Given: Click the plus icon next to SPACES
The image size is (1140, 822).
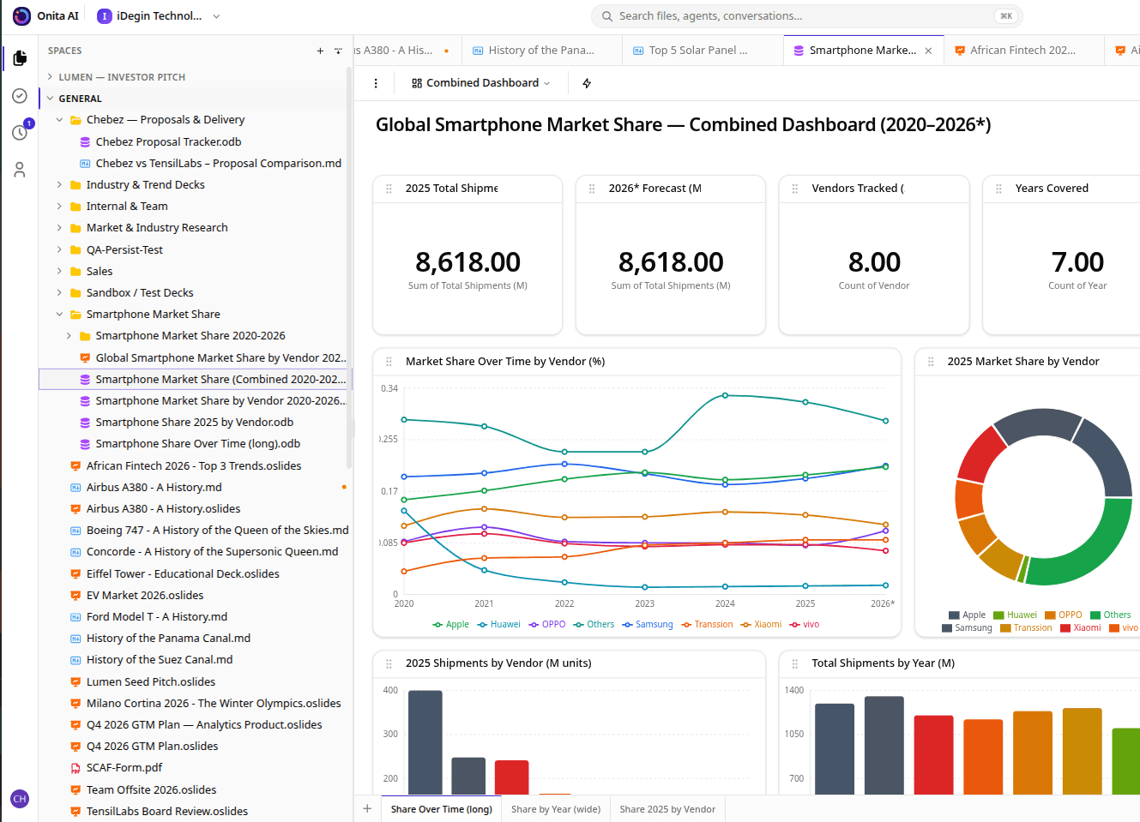Looking at the screenshot, I should coord(320,51).
